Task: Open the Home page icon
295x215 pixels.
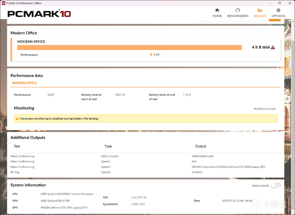Action: coord(217,11)
